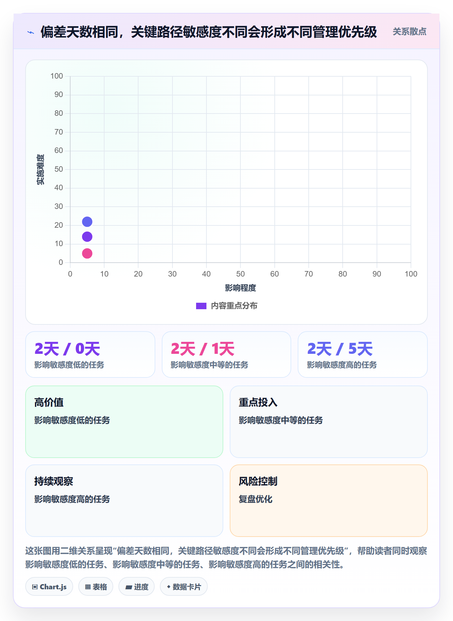Click the 影响程度 x-axis title
This screenshot has height=621, width=453.
tap(240, 288)
